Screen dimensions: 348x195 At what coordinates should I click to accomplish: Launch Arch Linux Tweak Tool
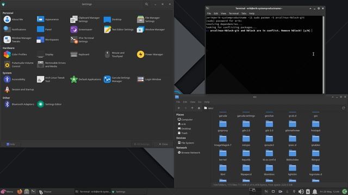51,80
